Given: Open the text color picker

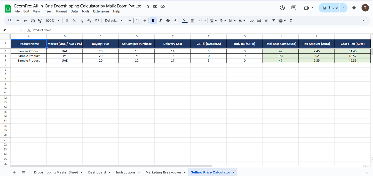Looking at the screenshot, I should (x=175, y=21).
